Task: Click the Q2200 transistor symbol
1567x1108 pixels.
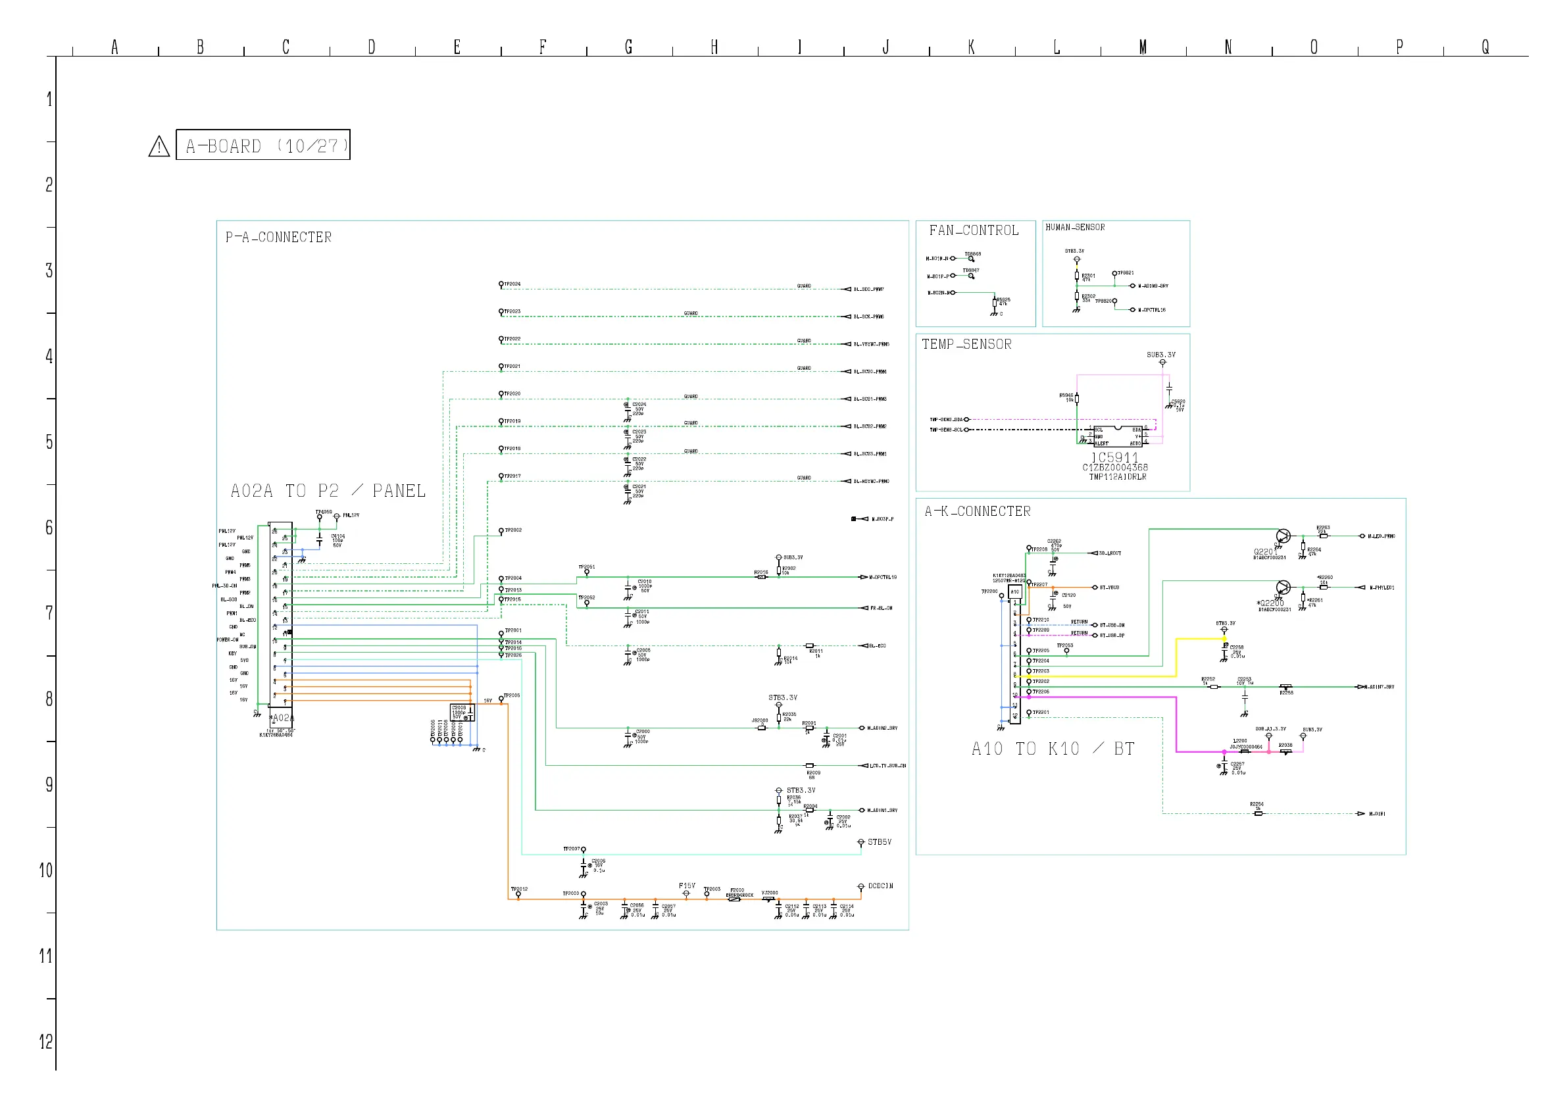Action: 1283,588
